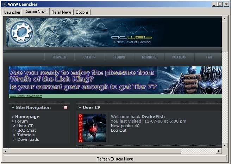Open the Tutorials link
Image resolution: width=231 pixels, height=164 pixels.
click(x=26, y=135)
